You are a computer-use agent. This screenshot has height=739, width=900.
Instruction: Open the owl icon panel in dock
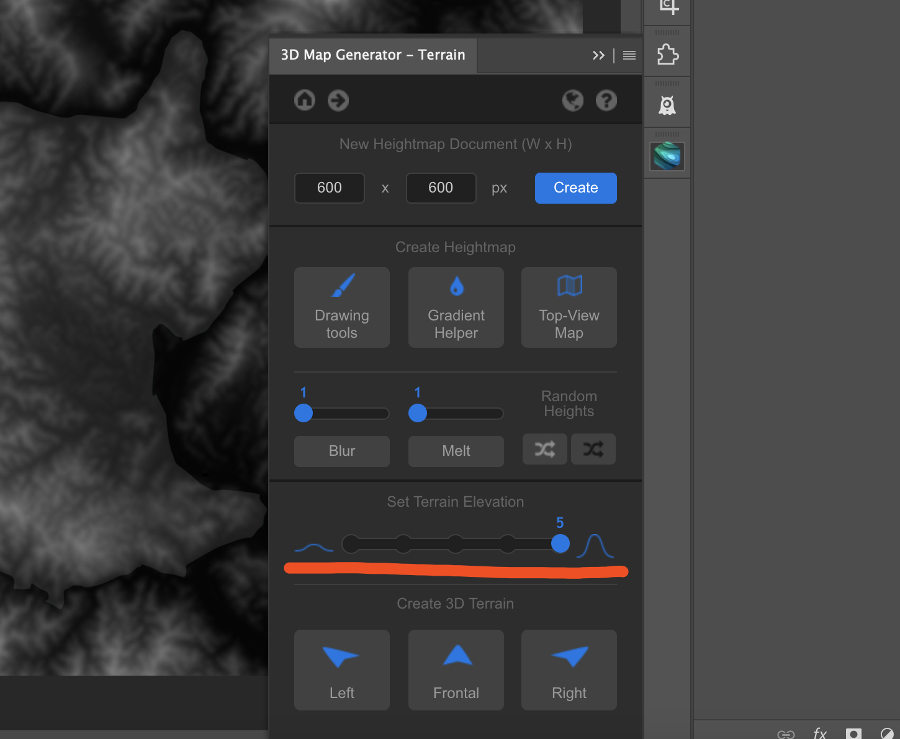click(667, 105)
